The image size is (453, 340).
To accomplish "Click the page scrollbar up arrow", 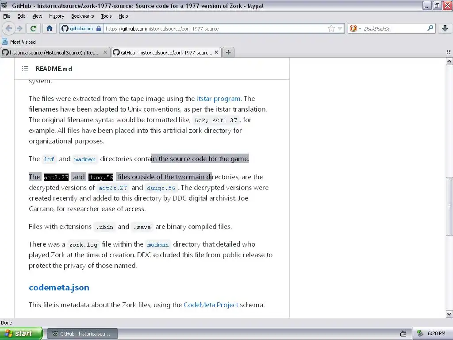I will point(449,61).
